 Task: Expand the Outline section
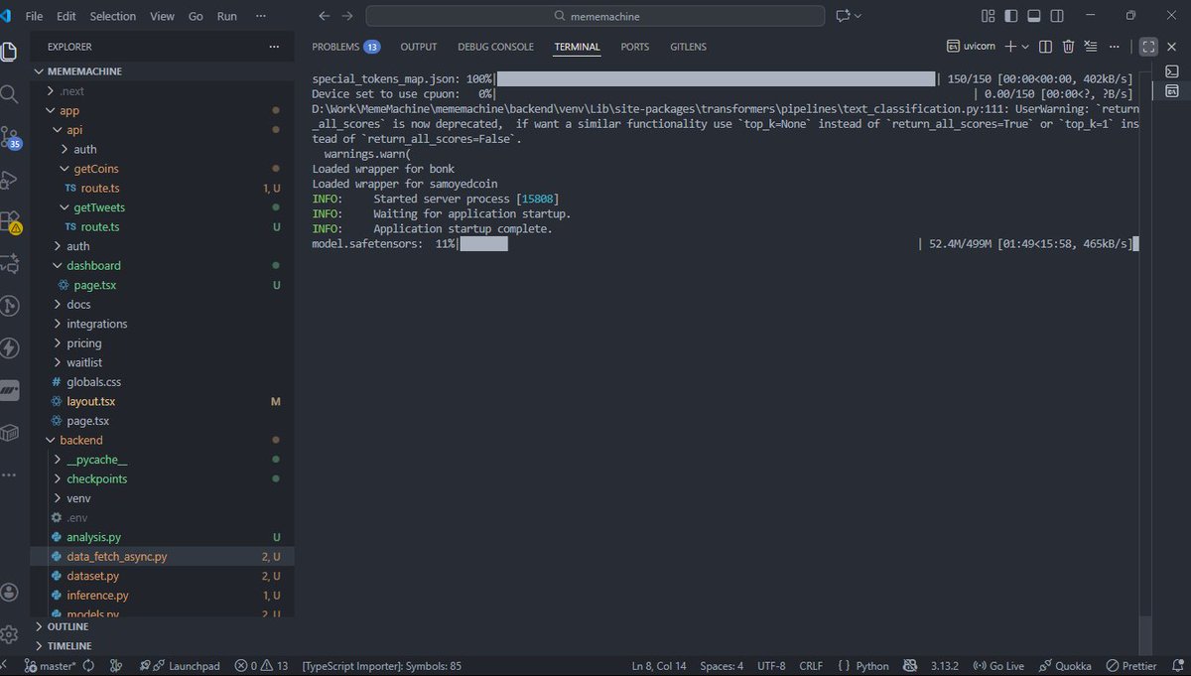coord(164,626)
